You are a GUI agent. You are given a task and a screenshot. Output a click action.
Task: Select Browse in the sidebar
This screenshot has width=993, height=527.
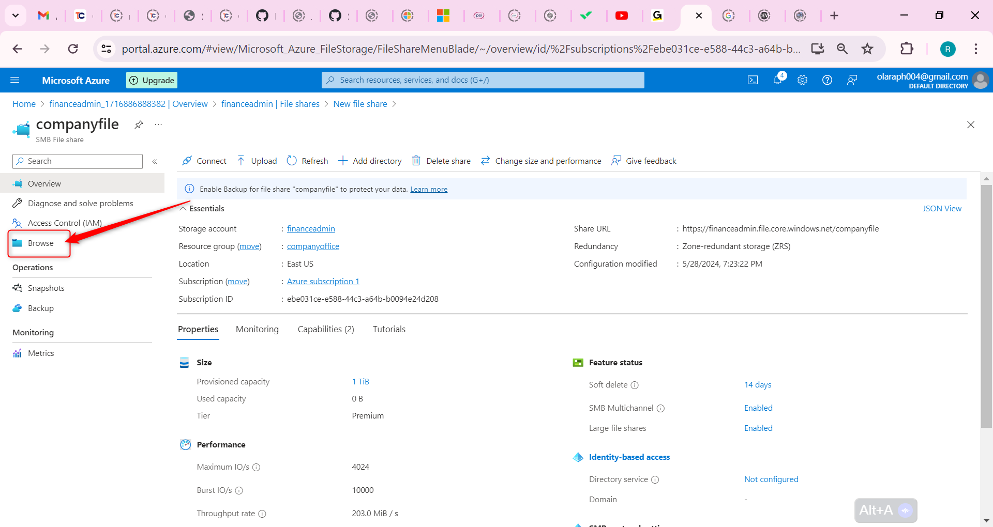pos(40,243)
